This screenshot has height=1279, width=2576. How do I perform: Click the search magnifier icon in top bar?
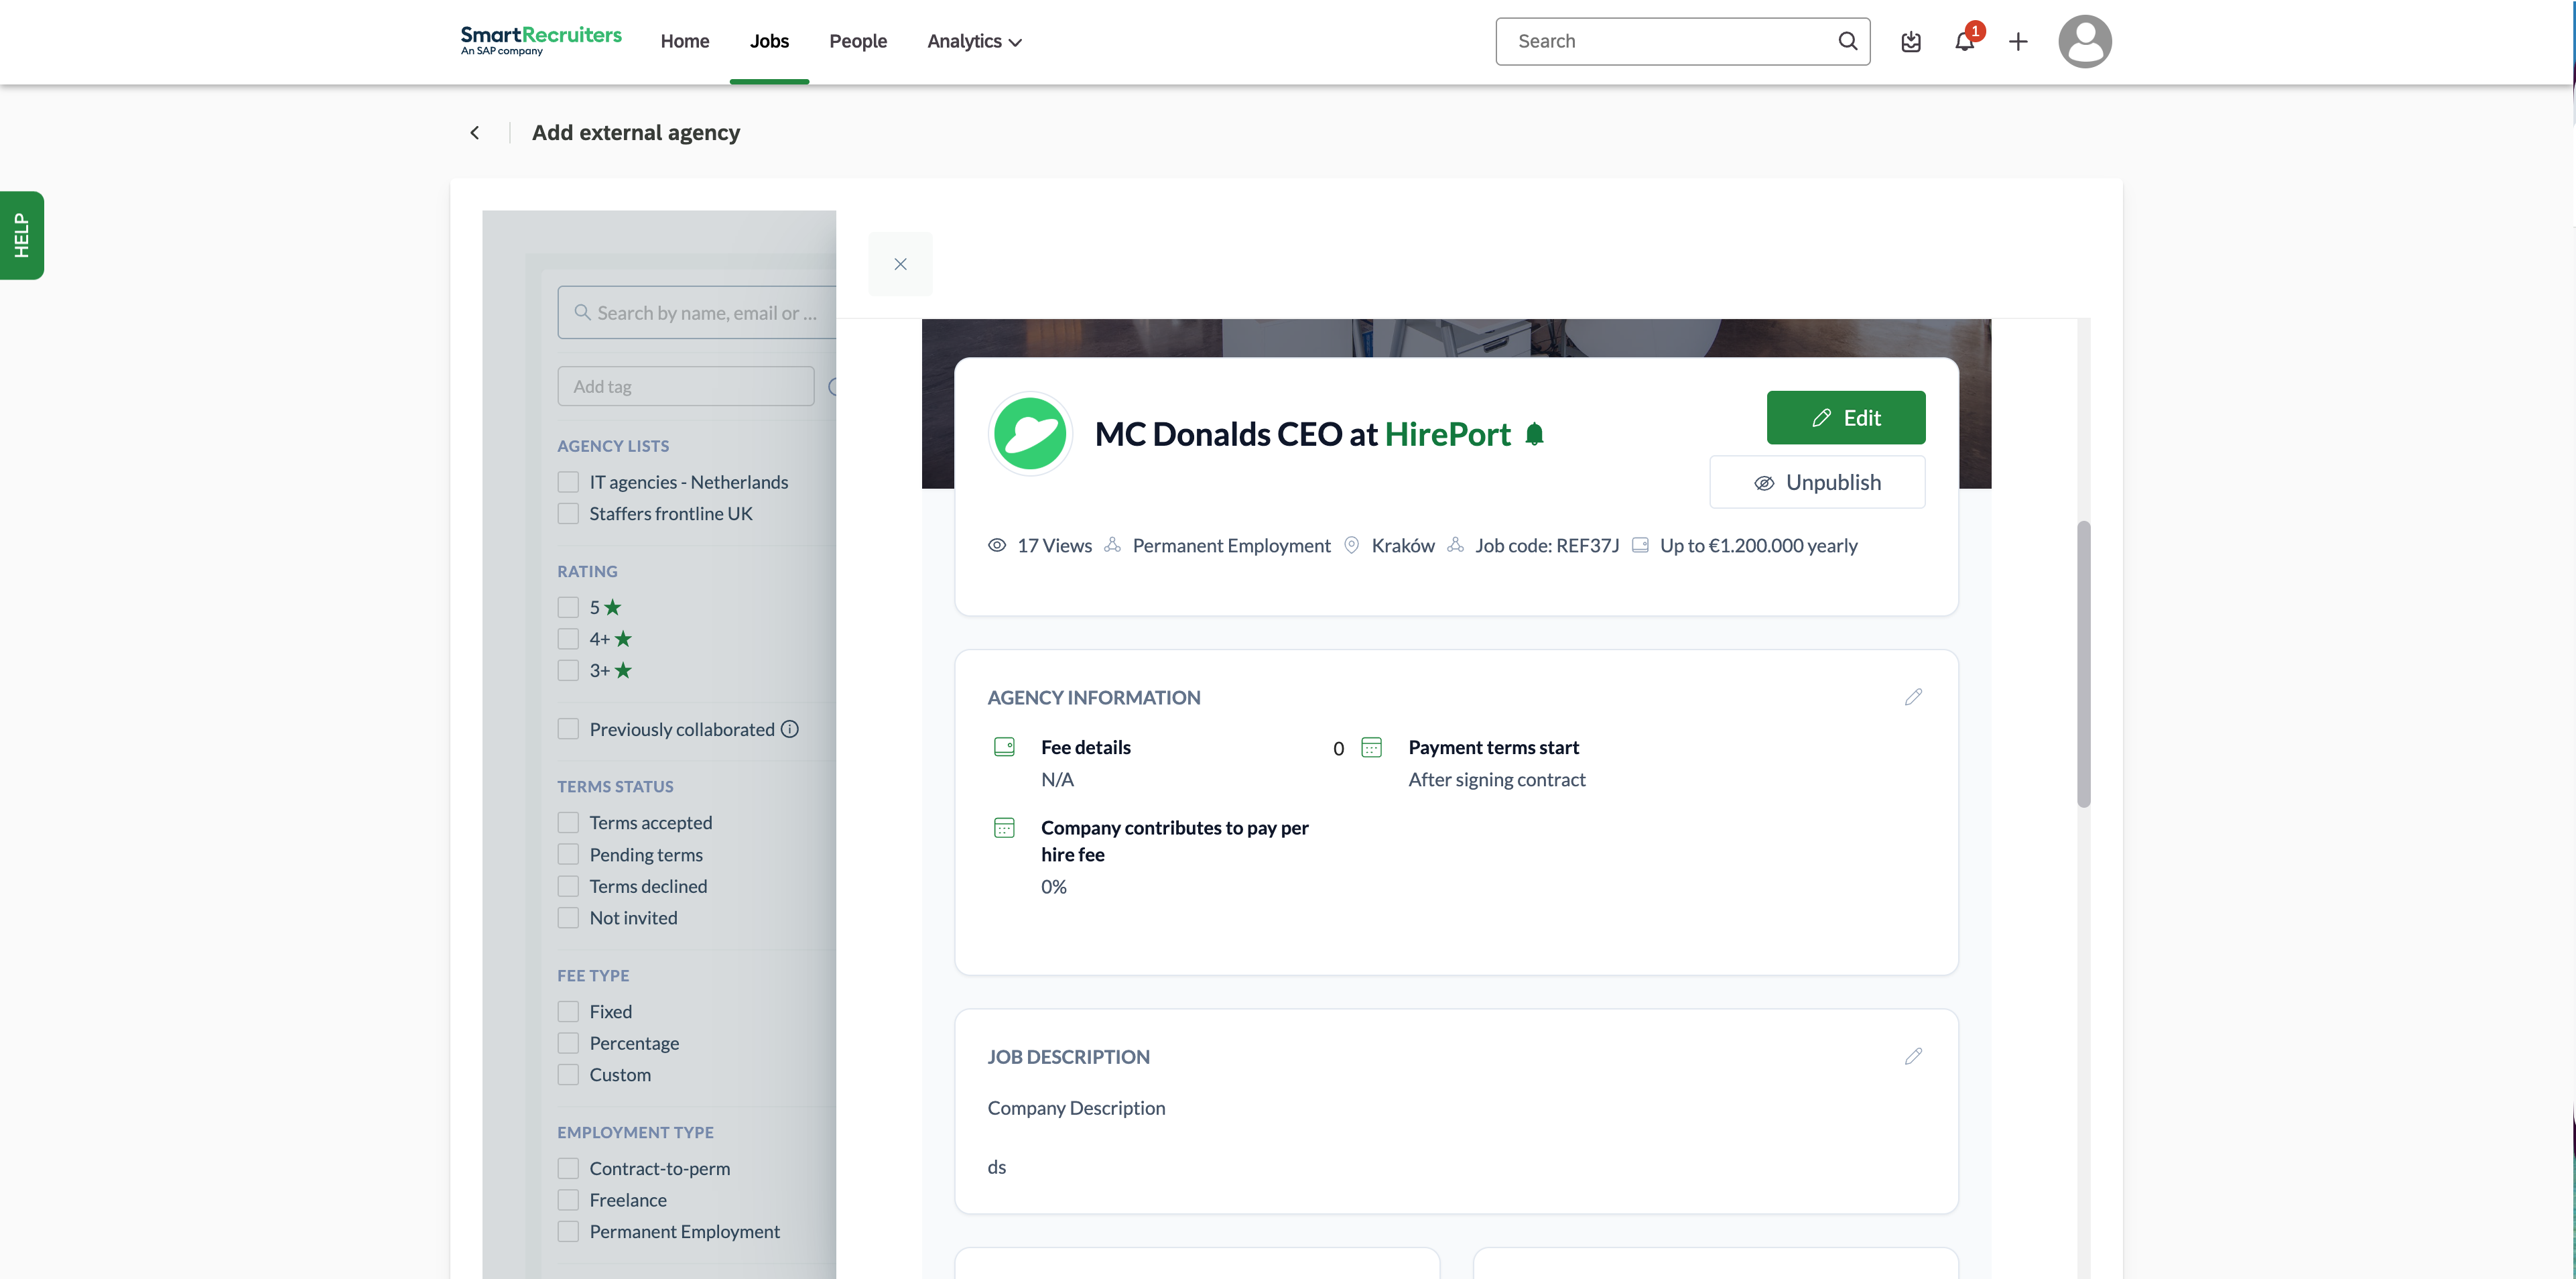coord(1847,41)
